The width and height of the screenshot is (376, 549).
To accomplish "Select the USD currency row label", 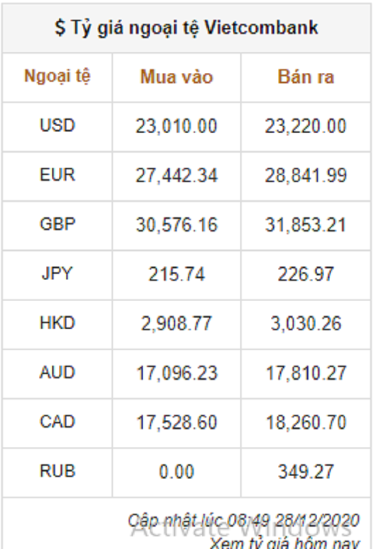I will coord(57,126).
